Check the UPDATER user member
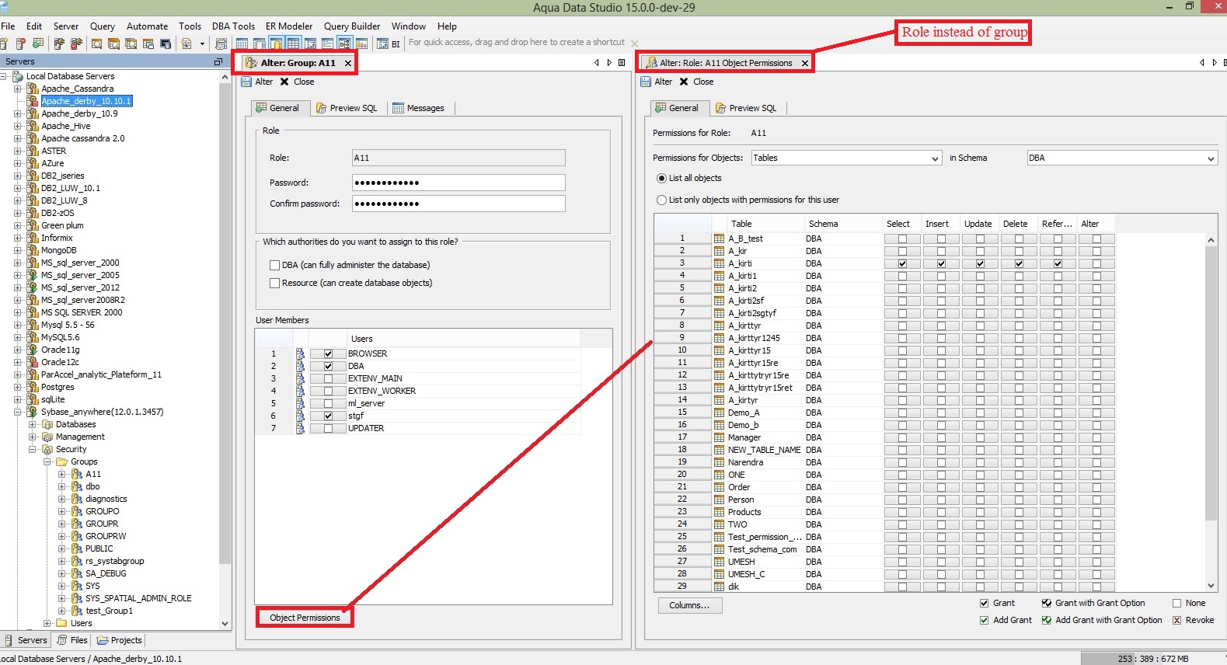 pyautogui.click(x=328, y=428)
